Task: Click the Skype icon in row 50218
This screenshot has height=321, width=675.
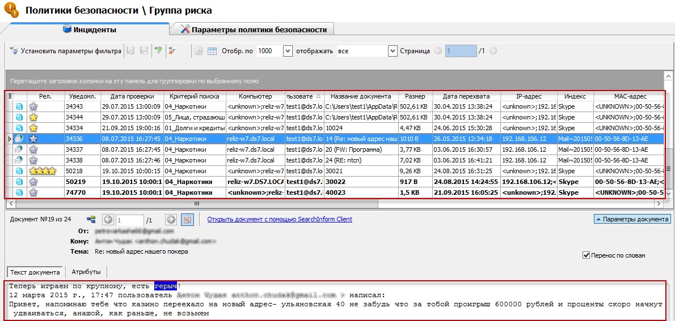Action: click(19, 170)
